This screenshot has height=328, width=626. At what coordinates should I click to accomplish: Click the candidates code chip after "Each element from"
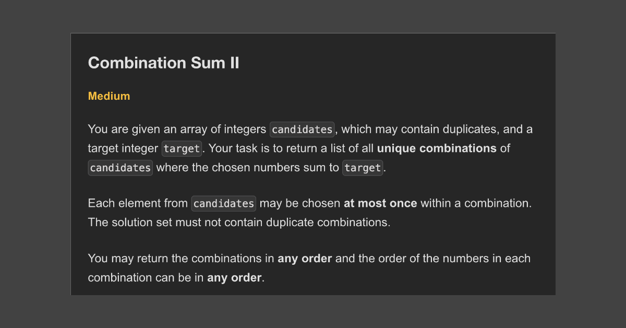coord(224,203)
